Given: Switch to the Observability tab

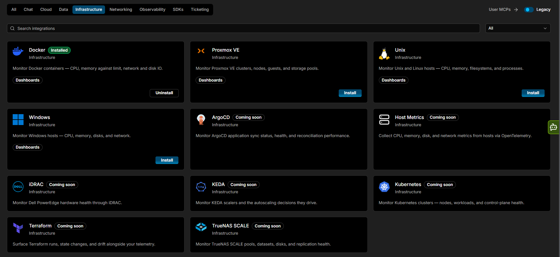Looking at the screenshot, I should (152, 10).
